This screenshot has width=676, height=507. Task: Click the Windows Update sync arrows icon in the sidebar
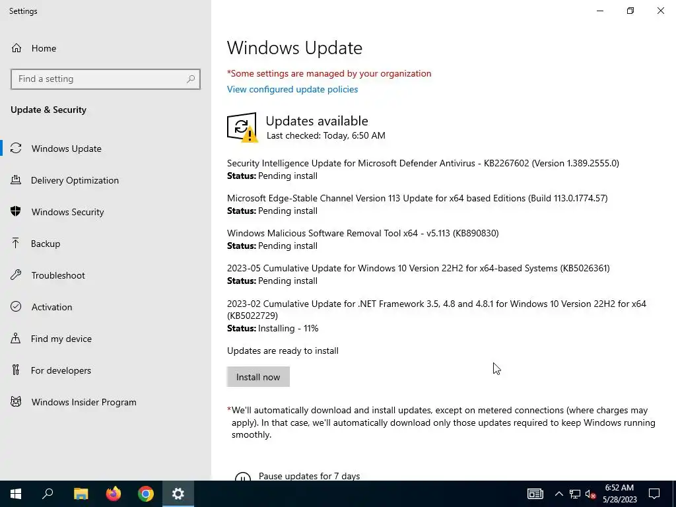[16, 149]
